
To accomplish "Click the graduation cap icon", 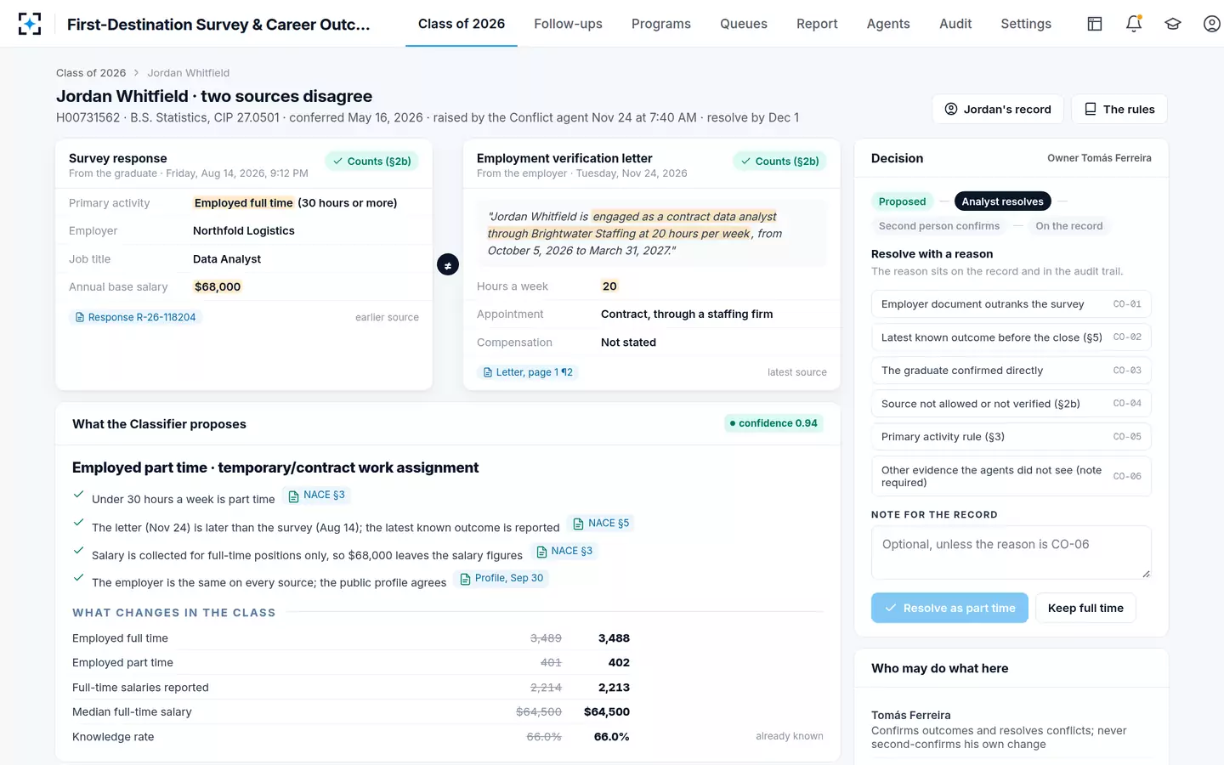I will (x=1173, y=24).
